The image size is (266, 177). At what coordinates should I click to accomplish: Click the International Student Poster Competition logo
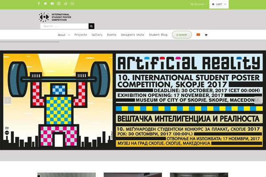55,17
